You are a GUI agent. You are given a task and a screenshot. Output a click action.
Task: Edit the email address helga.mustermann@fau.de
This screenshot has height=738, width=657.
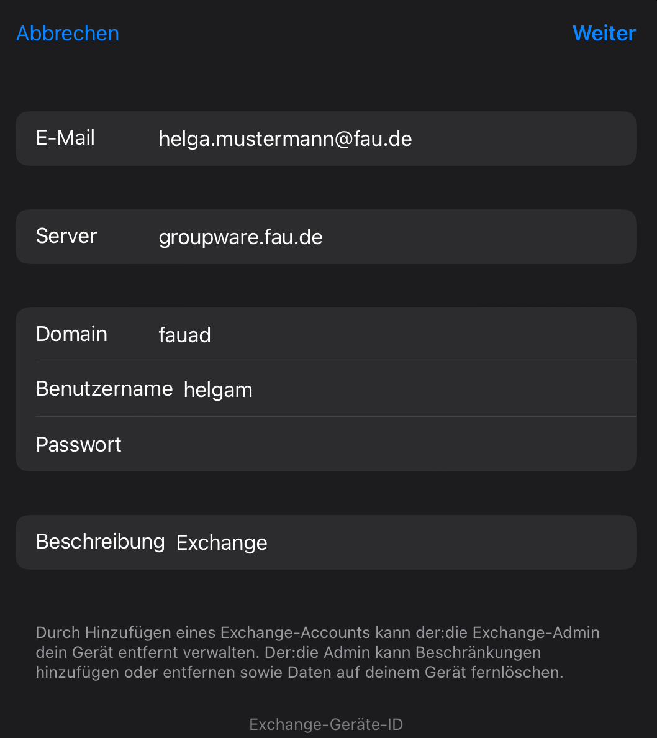tap(285, 139)
